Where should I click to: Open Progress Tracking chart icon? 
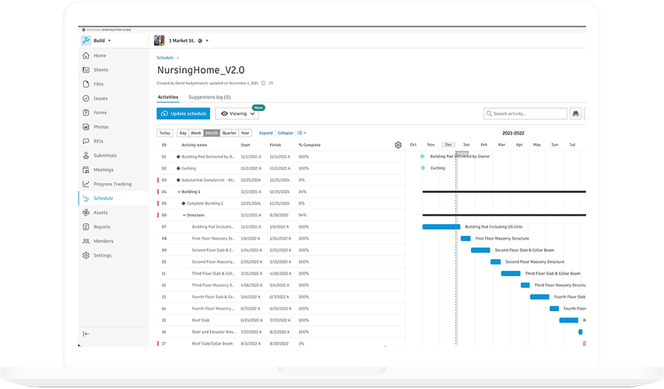(x=86, y=184)
